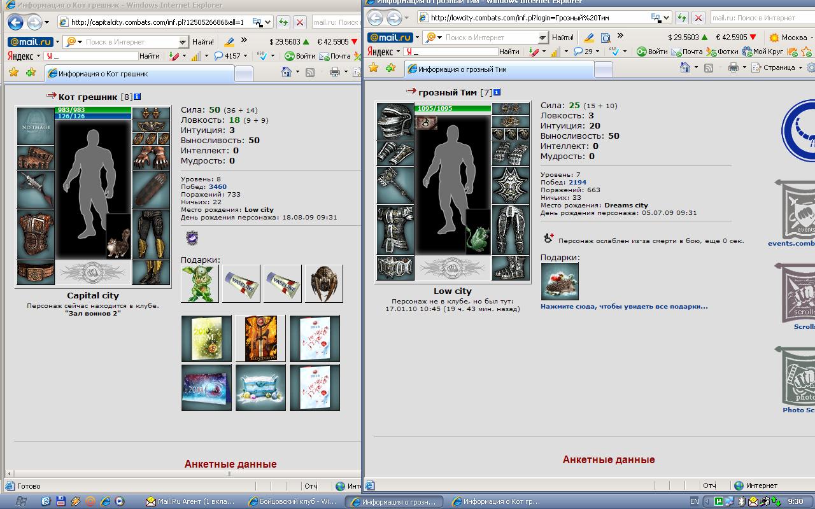
Task: Click the leather armor on Кот грешник
Action: (x=36, y=234)
